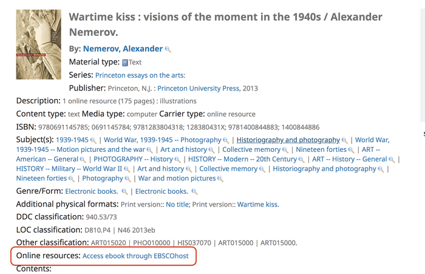Image resolution: width=425 pixels, height=274 pixels.
Task: Click search icon beside Nineteen forties subject
Action: point(352,150)
